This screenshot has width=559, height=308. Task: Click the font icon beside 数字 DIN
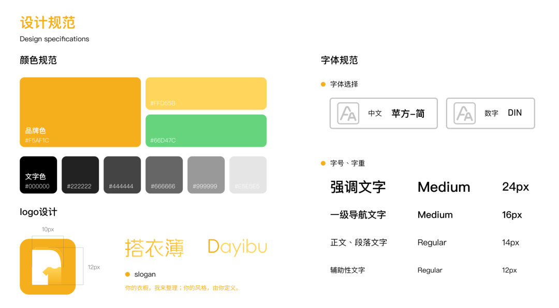point(464,113)
